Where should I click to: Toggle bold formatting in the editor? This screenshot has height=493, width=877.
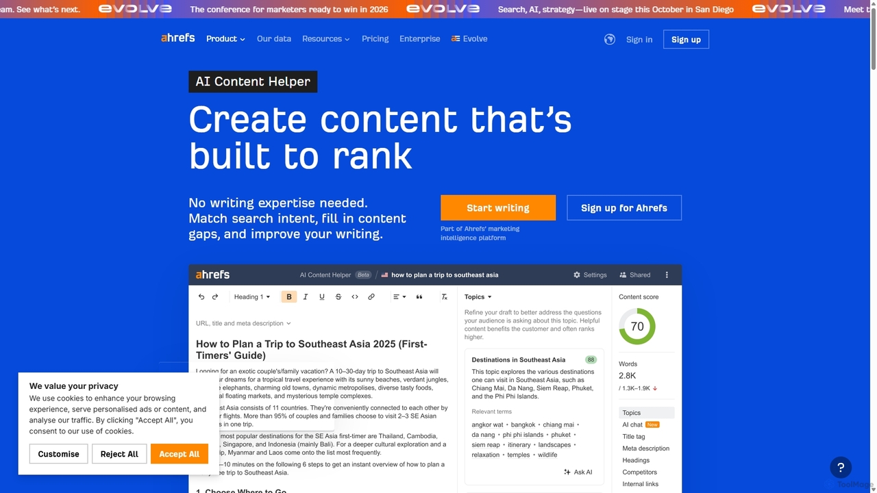tap(289, 296)
